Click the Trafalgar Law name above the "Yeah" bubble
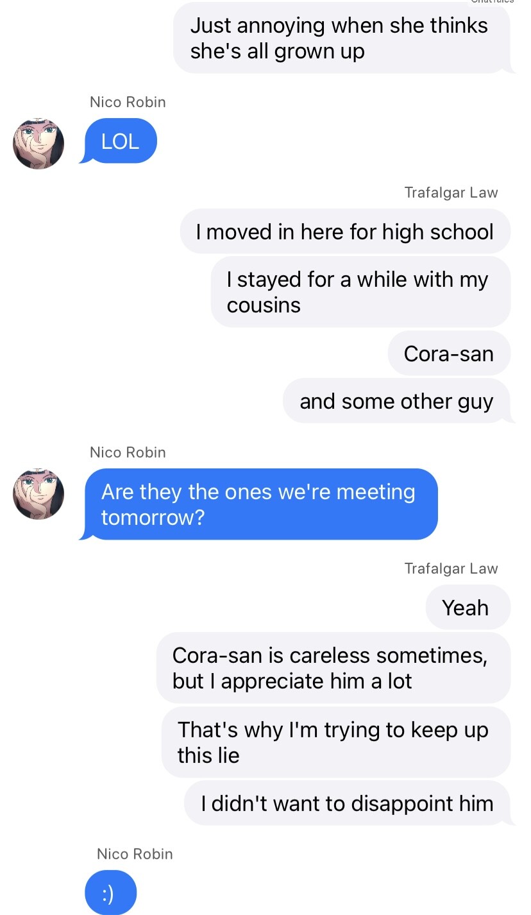 [451, 569]
